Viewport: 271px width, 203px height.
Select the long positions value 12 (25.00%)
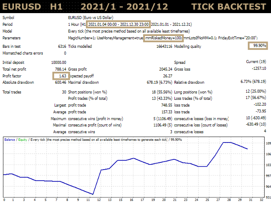pos(256,91)
